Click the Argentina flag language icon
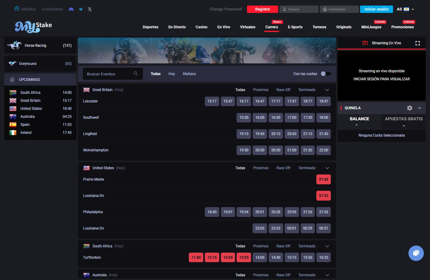Viewport: 430px width, 280px height. (x=406, y=9)
